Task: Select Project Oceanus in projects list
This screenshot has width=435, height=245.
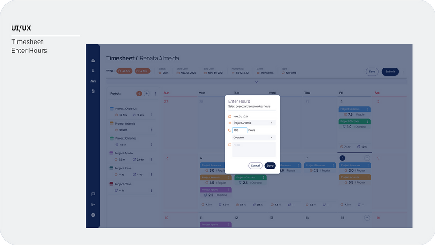Action: click(126, 109)
